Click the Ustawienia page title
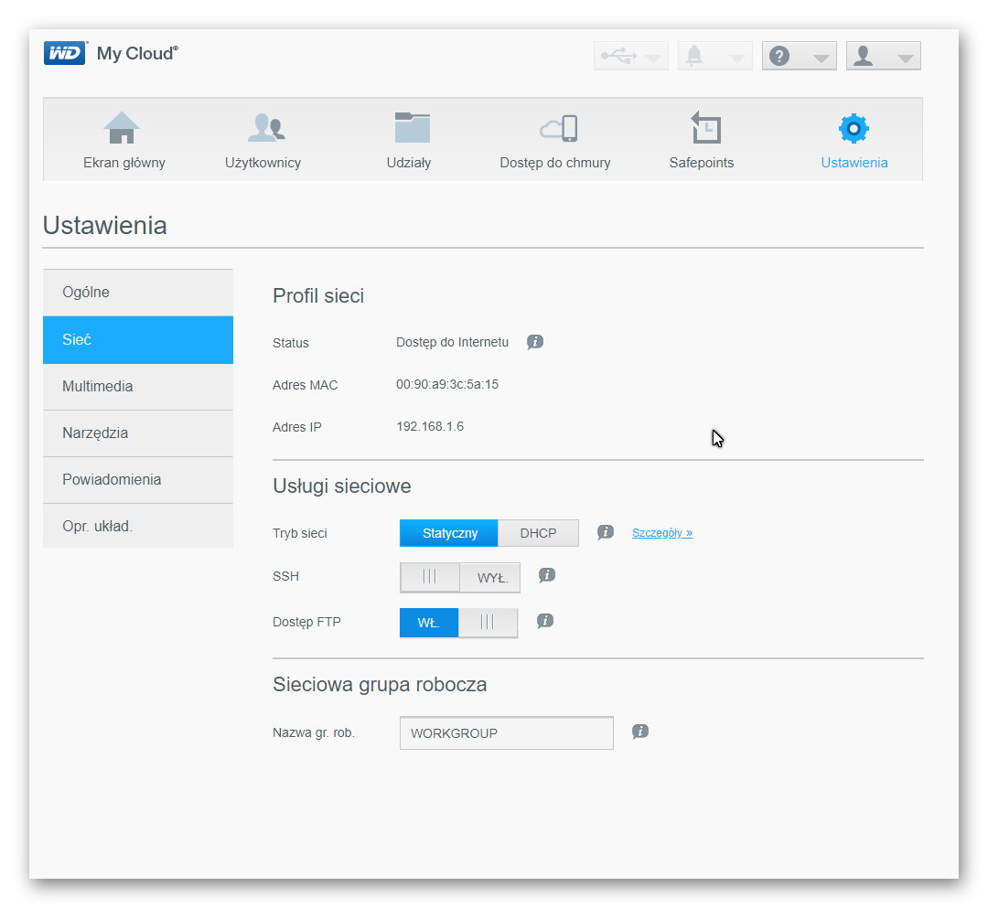 (104, 226)
